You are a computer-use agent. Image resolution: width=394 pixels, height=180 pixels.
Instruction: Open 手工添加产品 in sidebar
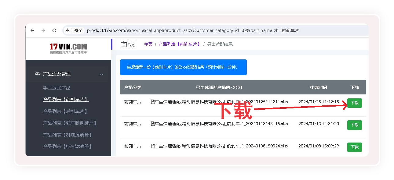pos(57,88)
